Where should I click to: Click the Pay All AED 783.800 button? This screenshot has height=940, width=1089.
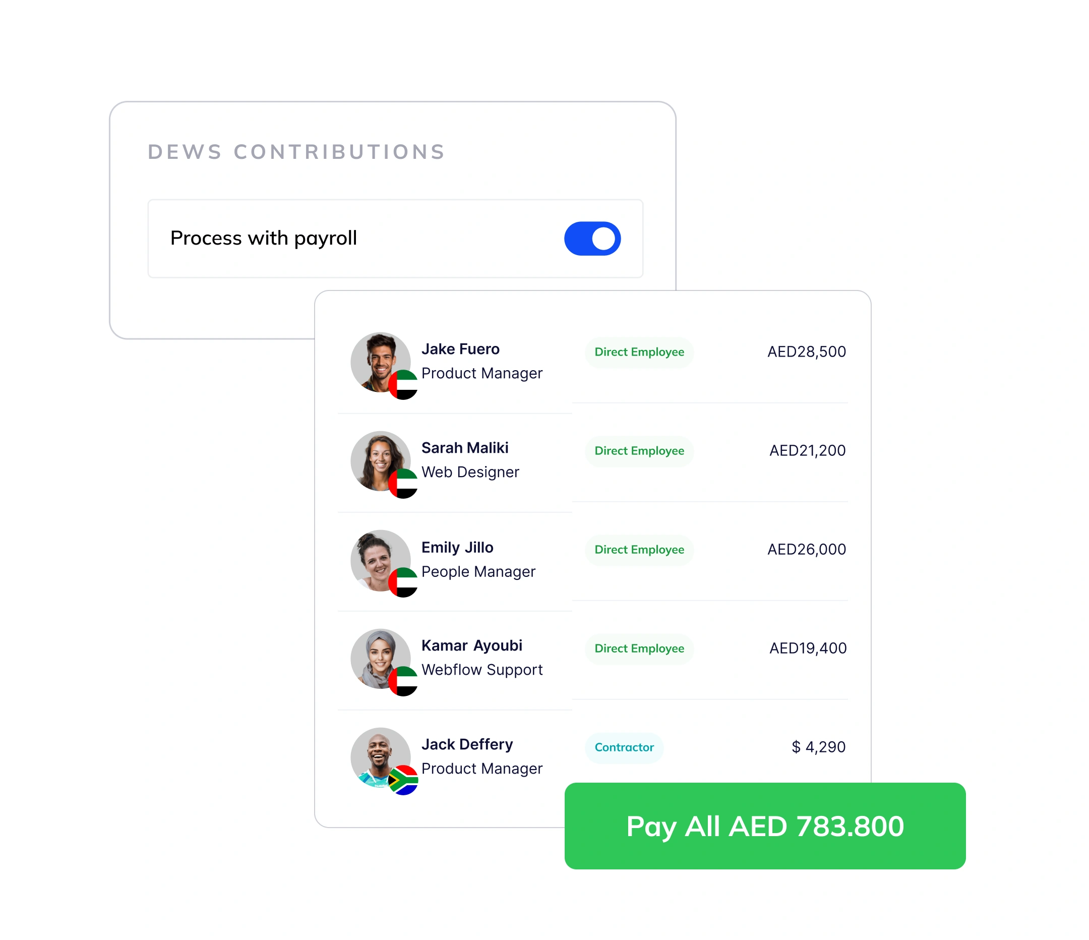click(765, 826)
